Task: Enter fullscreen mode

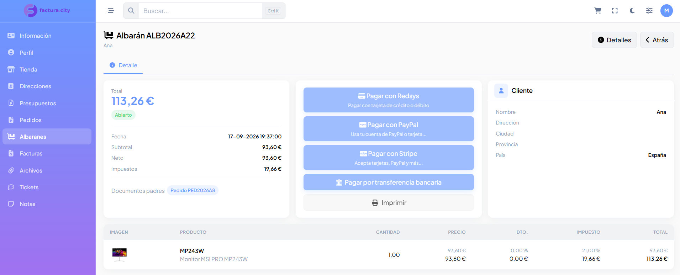Action: tap(615, 11)
